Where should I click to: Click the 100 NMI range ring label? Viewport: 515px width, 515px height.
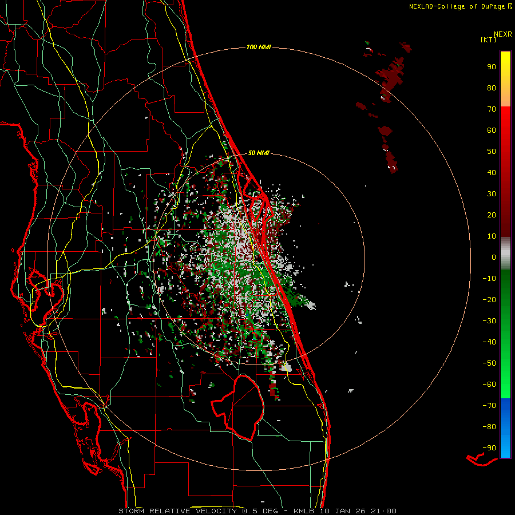[259, 47]
